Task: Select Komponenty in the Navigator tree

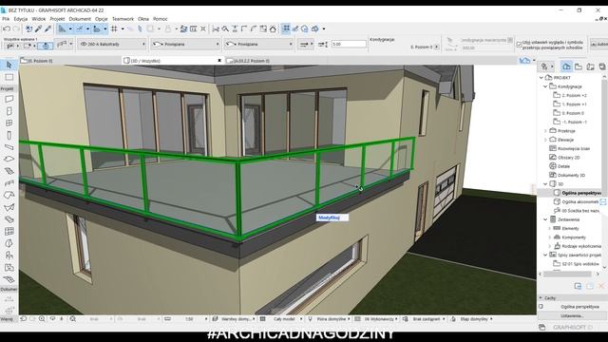Action: pos(569,237)
